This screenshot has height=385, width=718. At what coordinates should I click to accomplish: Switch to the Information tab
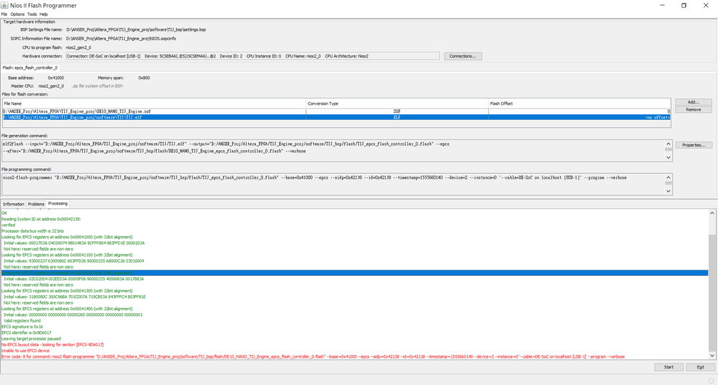click(13, 204)
